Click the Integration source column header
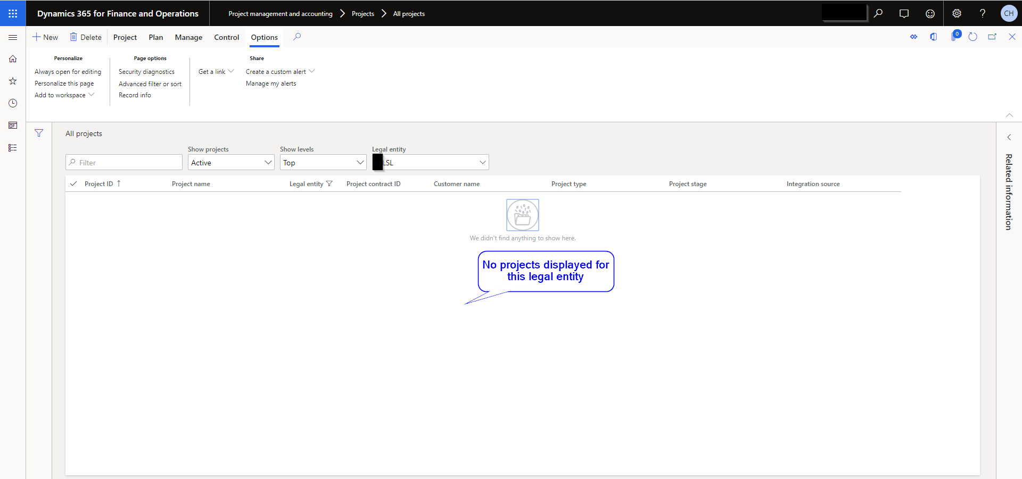 [x=813, y=184]
